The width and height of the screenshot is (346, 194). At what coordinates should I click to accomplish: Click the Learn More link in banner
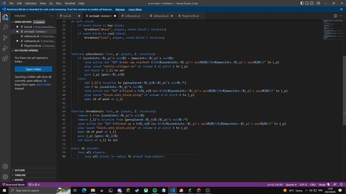(x=135, y=10)
